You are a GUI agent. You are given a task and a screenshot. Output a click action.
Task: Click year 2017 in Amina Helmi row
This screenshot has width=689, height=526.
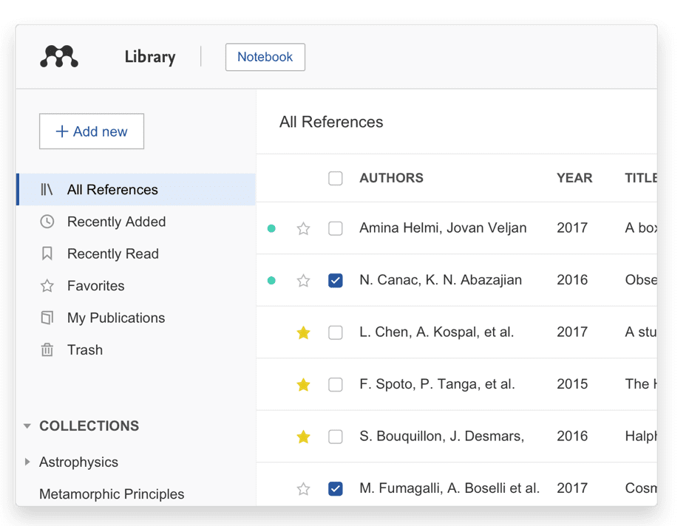572,228
